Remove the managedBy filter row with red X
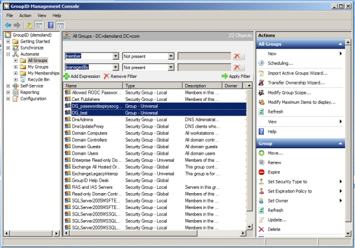355x248 pixels. tap(238, 67)
